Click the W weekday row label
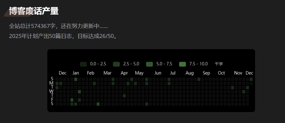Screen dimensions: 285x123 pos(51,91)
